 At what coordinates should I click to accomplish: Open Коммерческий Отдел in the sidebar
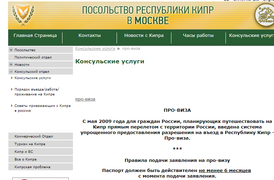coord(40,136)
